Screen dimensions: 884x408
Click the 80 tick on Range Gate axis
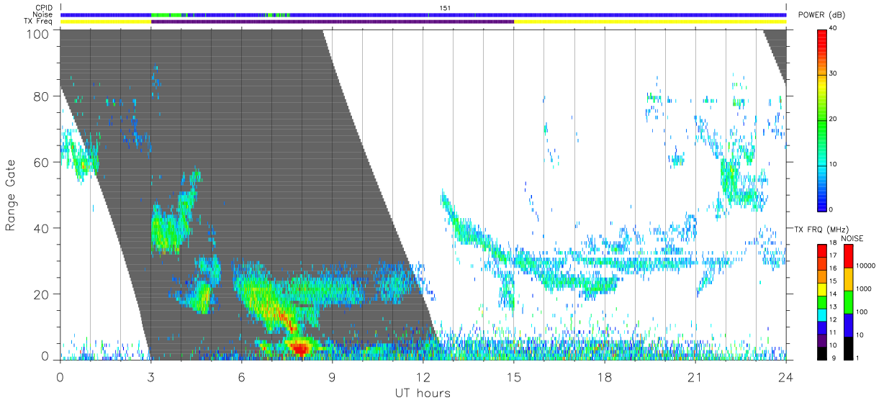42,96
